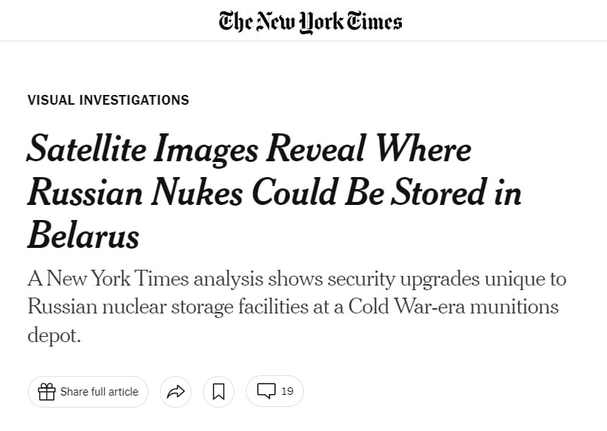Open comments via the speech bubble icon
The width and height of the screenshot is (607, 431).
point(266,391)
